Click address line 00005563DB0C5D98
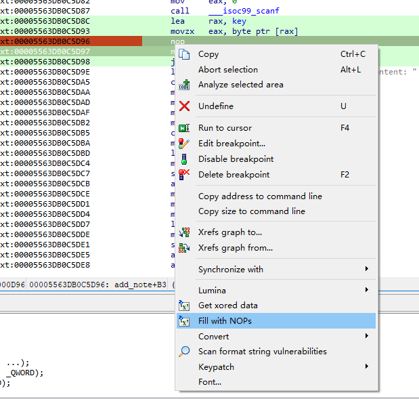The height and width of the screenshot is (399, 419). pos(45,62)
